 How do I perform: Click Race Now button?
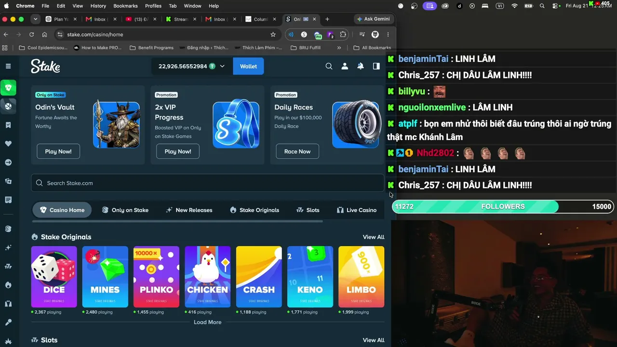297,151
